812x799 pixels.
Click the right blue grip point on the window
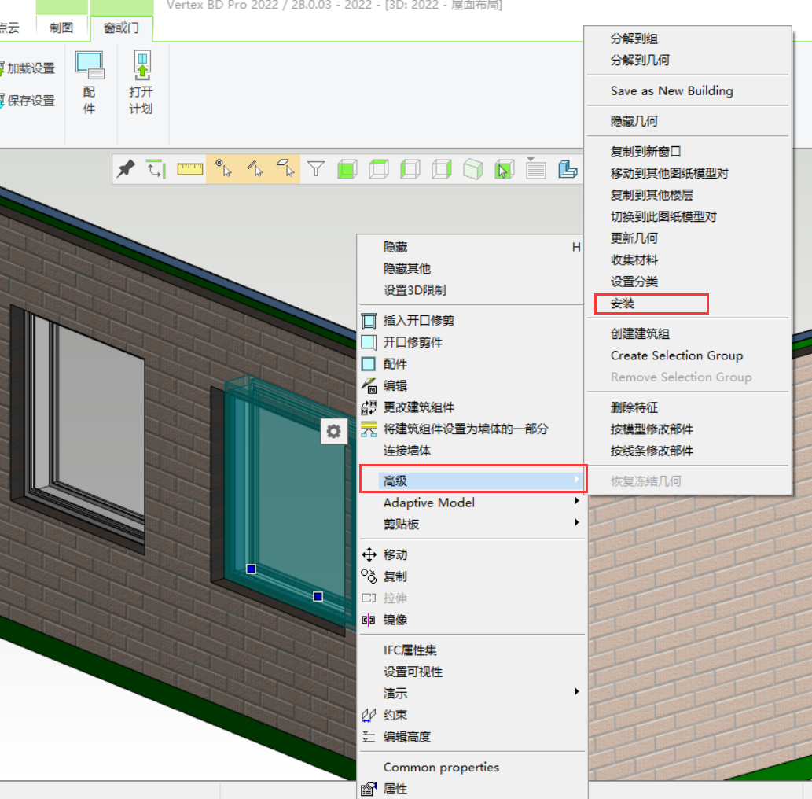tap(318, 596)
